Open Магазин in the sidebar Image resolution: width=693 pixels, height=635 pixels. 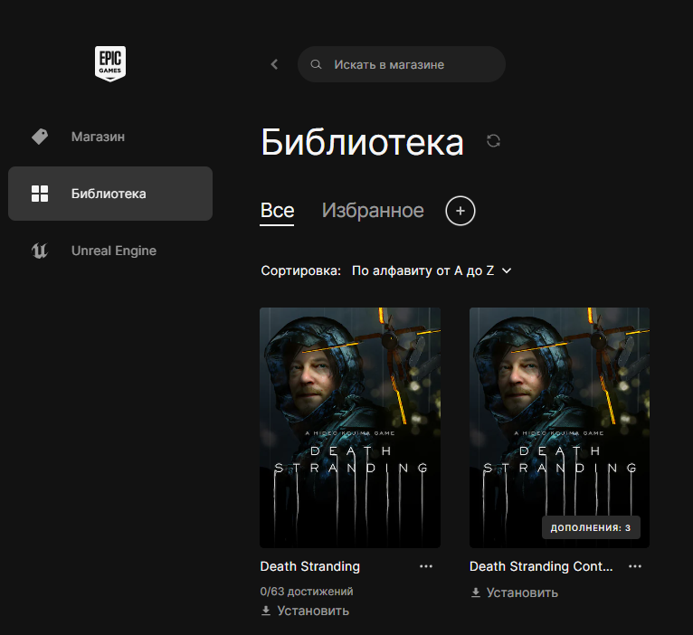pos(110,137)
